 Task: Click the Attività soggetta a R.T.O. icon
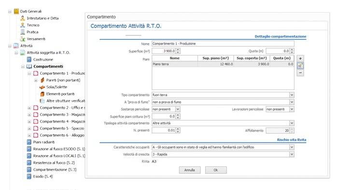pos(23,53)
